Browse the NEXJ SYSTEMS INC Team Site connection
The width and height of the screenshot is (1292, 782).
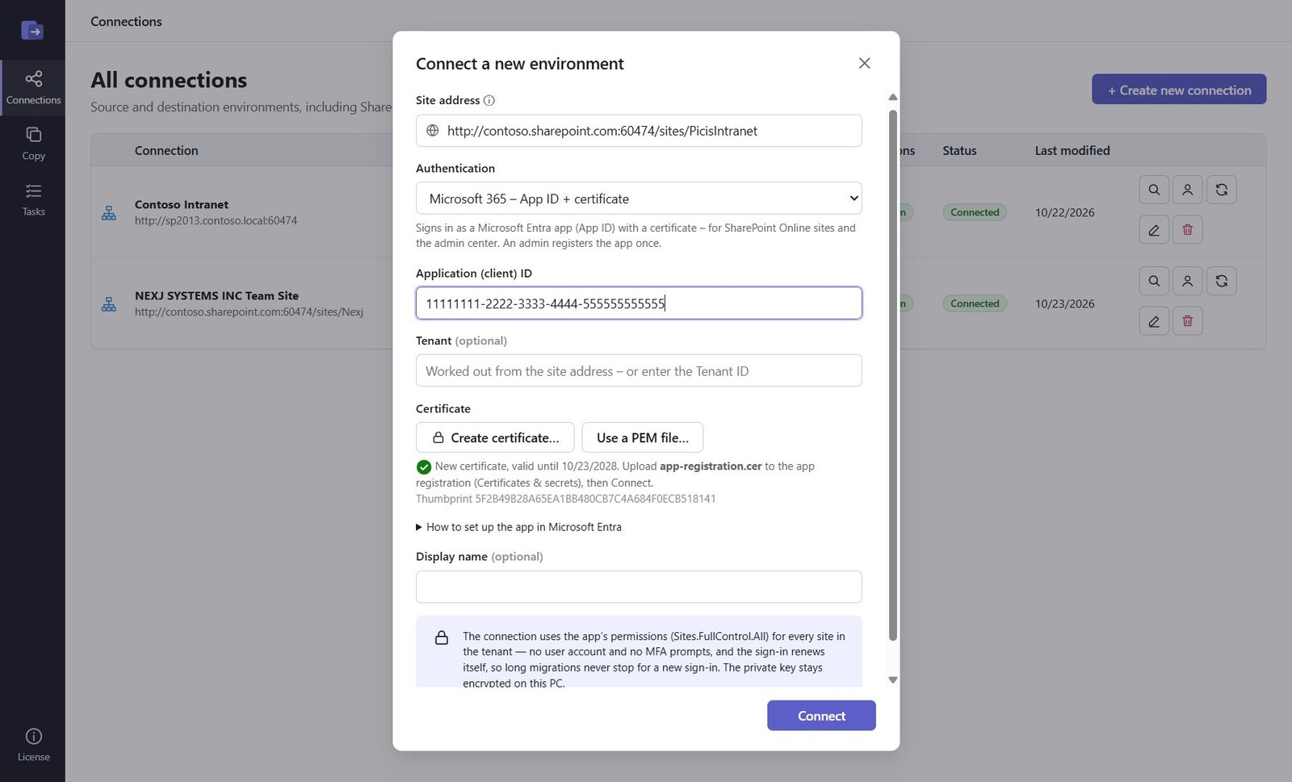point(1154,281)
